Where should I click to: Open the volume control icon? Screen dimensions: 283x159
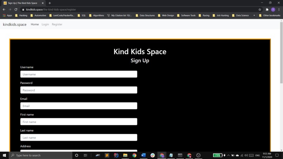click(x=246, y=155)
